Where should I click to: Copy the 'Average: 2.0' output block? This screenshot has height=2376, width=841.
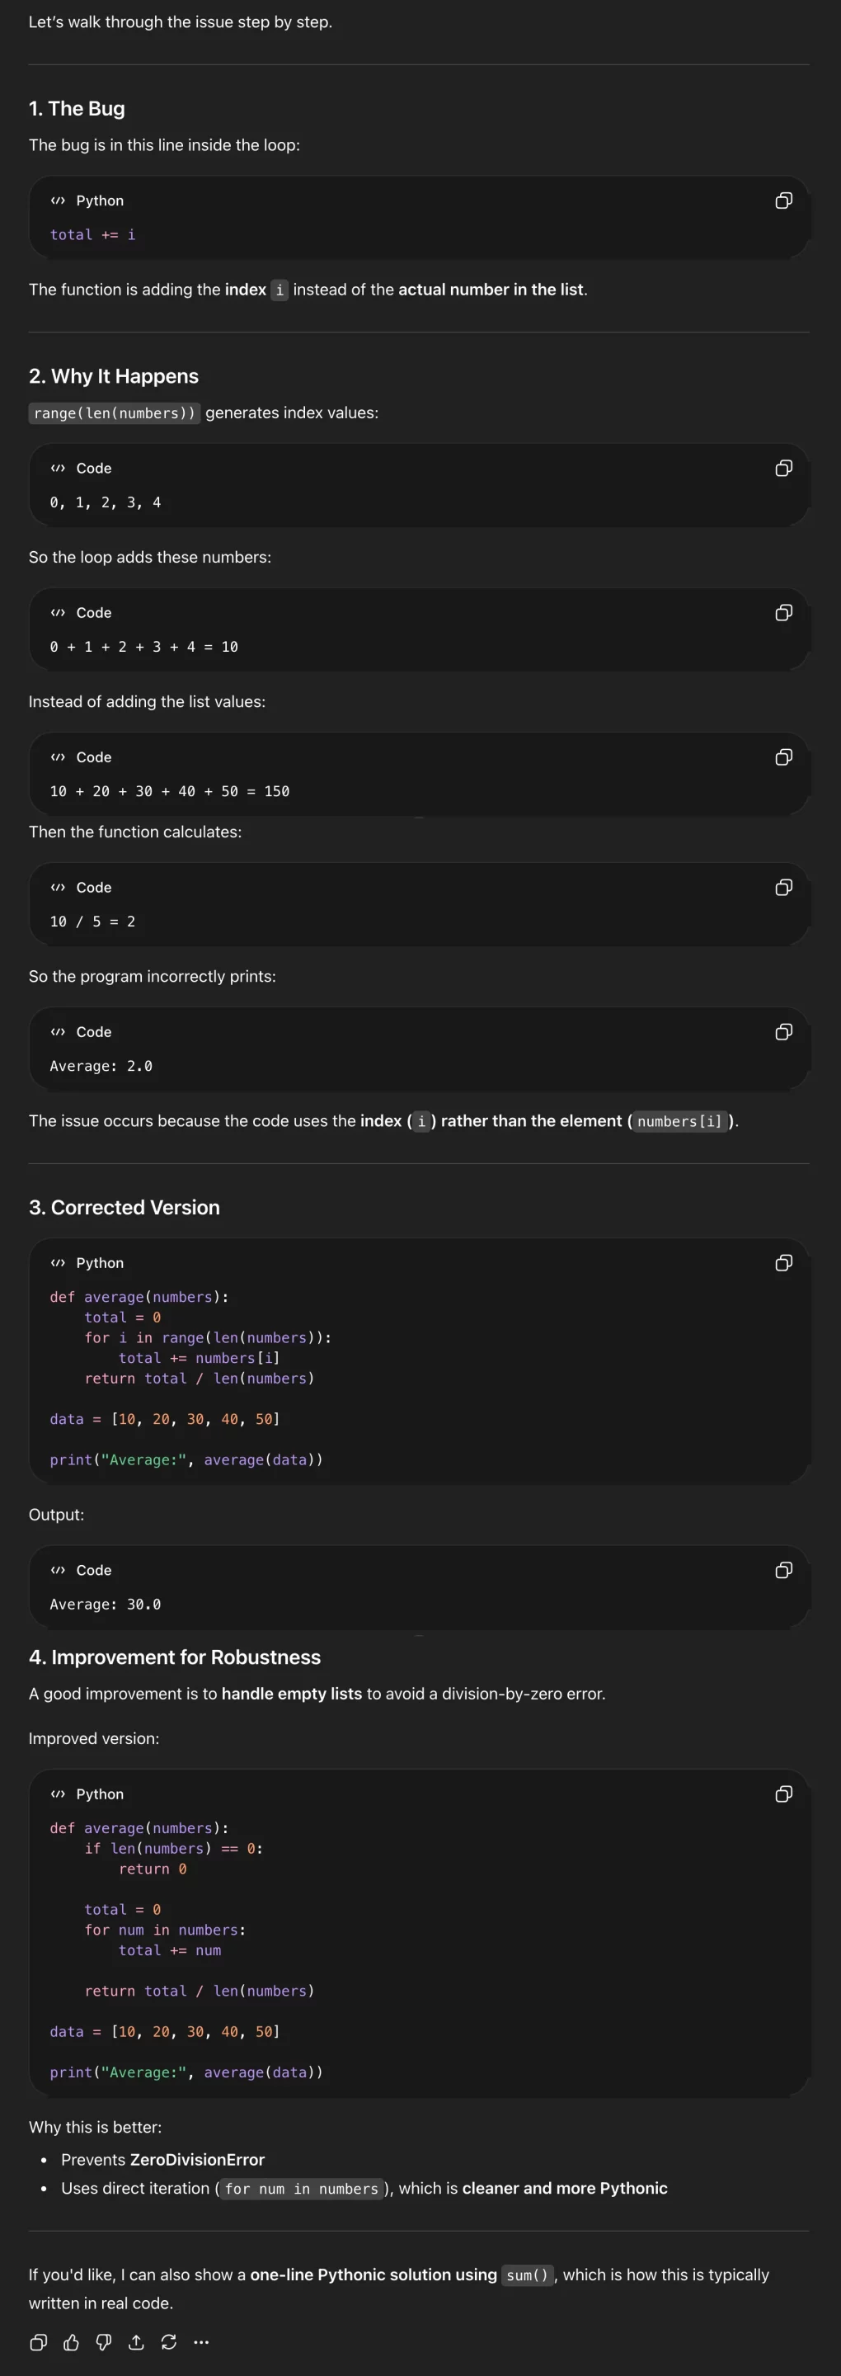(x=783, y=1032)
